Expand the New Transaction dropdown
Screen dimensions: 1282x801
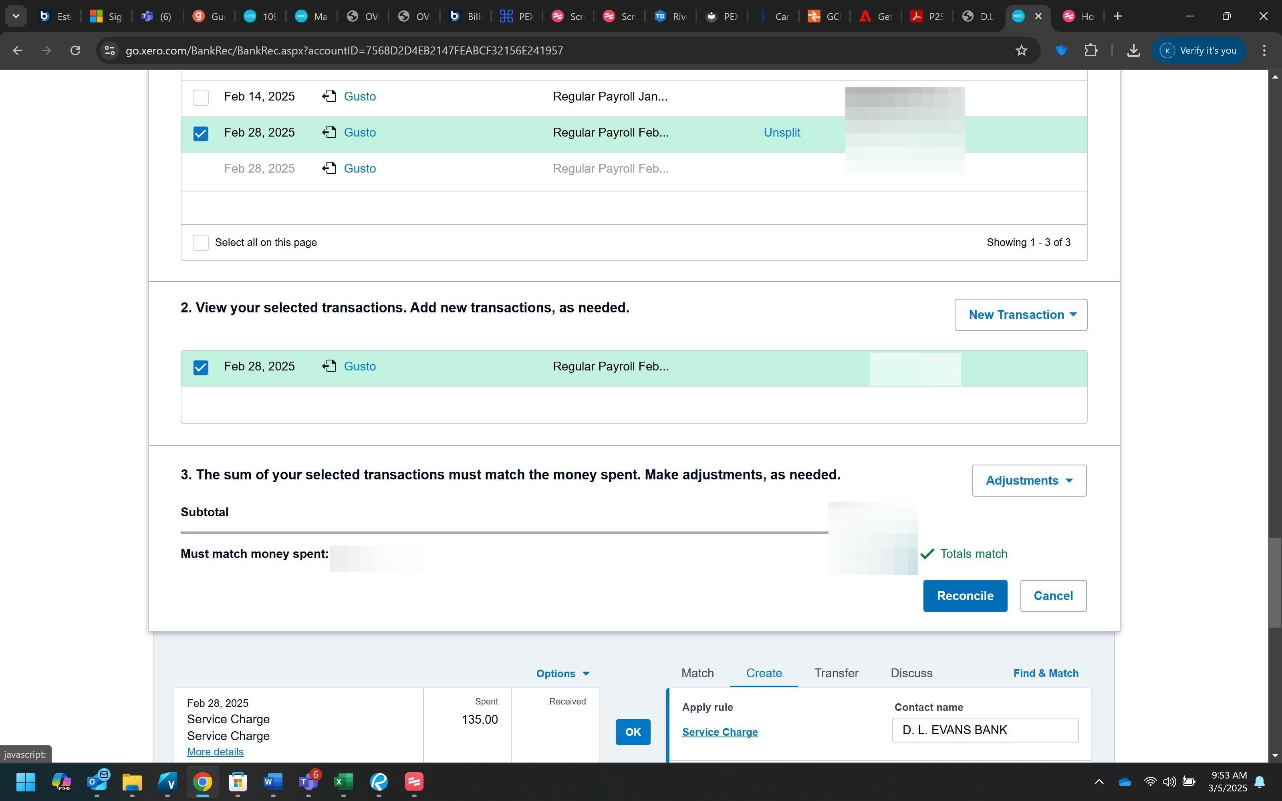pyautogui.click(x=1020, y=315)
